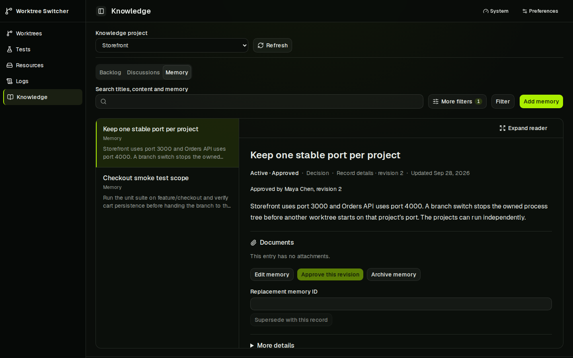Click the More filters sliders icon
Image resolution: width=573 pixels, height=358 pixels.
[436, 101]
